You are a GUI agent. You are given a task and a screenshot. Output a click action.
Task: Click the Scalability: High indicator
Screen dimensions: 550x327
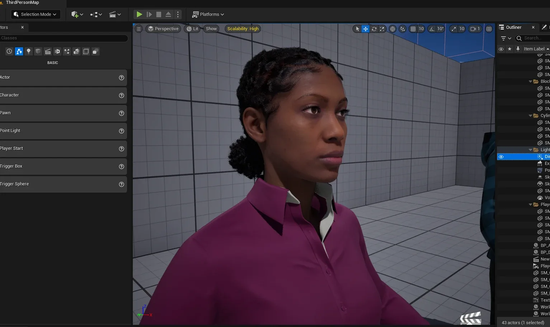[243, 29]
